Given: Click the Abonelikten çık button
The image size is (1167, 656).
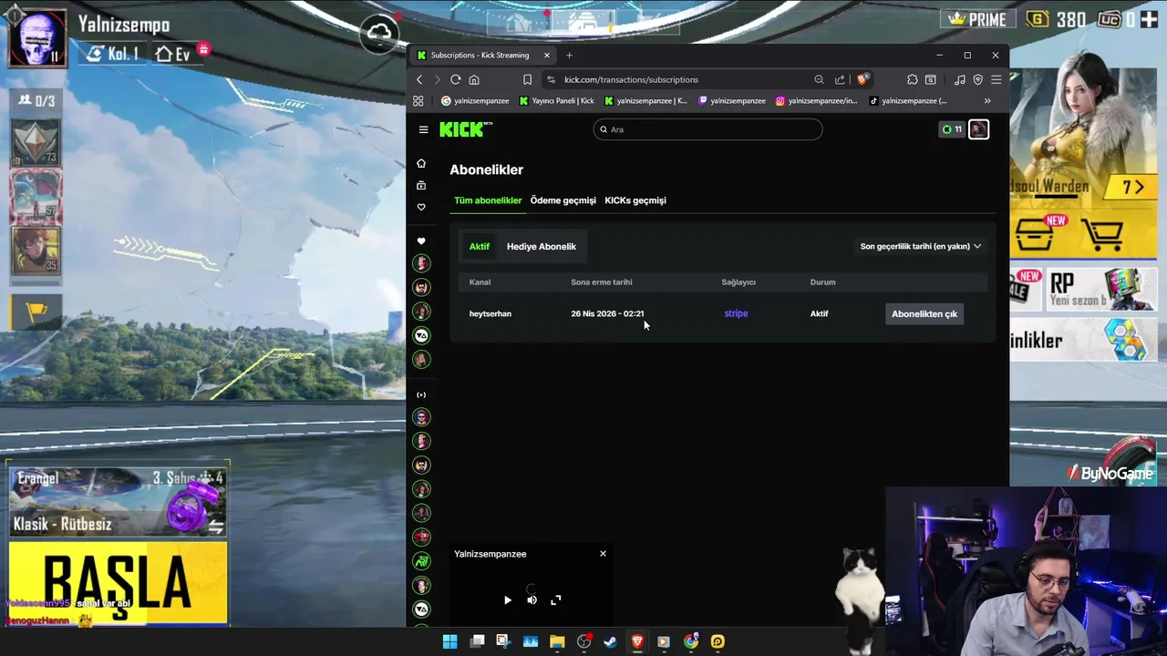Looking at the screenshot, I should click(x=924, y=313).
